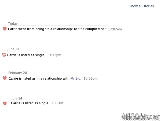The width and height of the screenshot is (161, 121).
Task: Click the "in a relationship with" story text
Action: [x=45, y=79]
